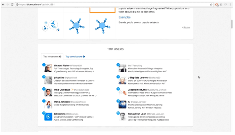Screen dimensions: 235x135
Task: Click the TOP USERS section heading
Action: (x=115, y=49)
